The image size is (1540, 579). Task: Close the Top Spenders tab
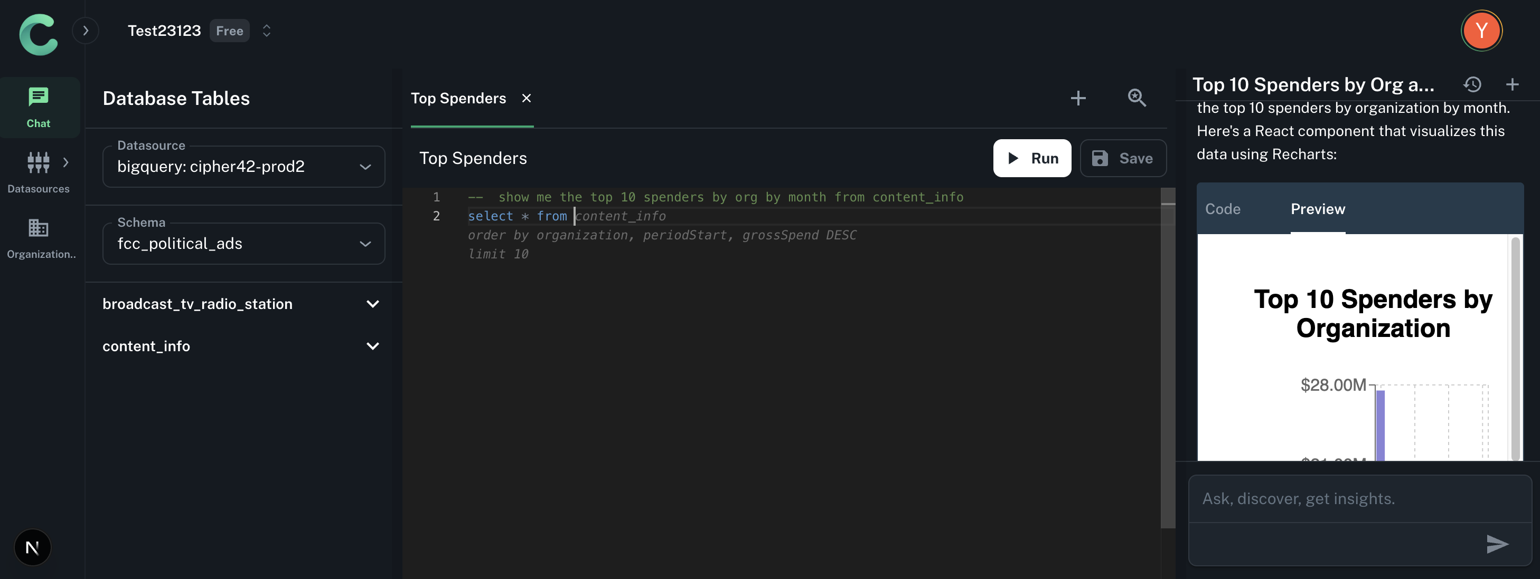(526, 98)
